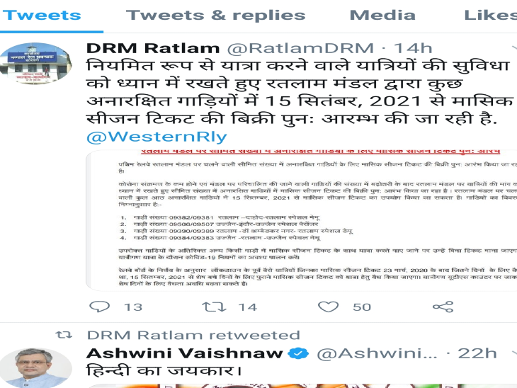Open Ashwini Vaishnaw display name link
Screen dimensions: 517x388
tap(185, 353)
